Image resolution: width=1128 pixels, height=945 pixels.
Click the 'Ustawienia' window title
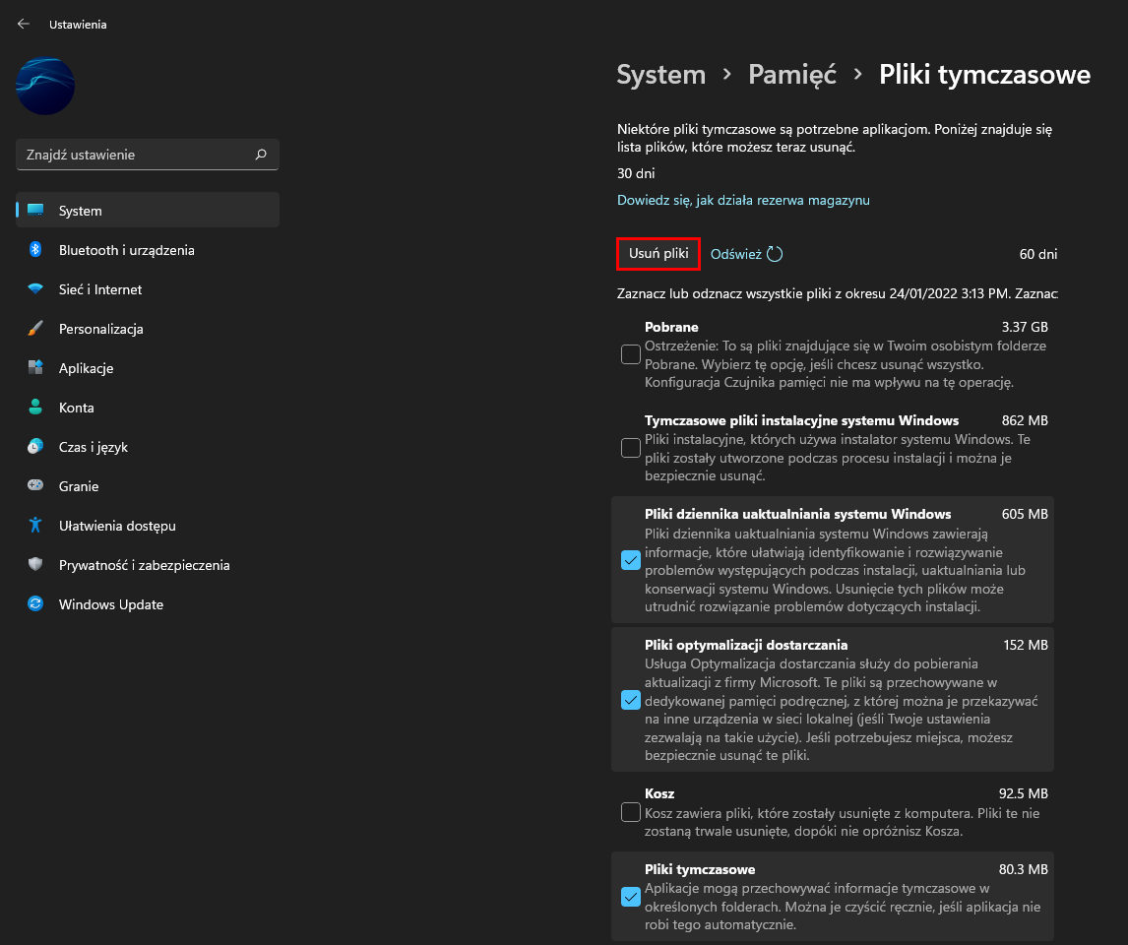click(x=78, y=25)
